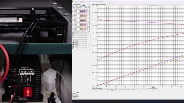The width and height of the screenshot is (184, 103).
Task: Click the Ф3 file selection button
Action: coord(80,37)
